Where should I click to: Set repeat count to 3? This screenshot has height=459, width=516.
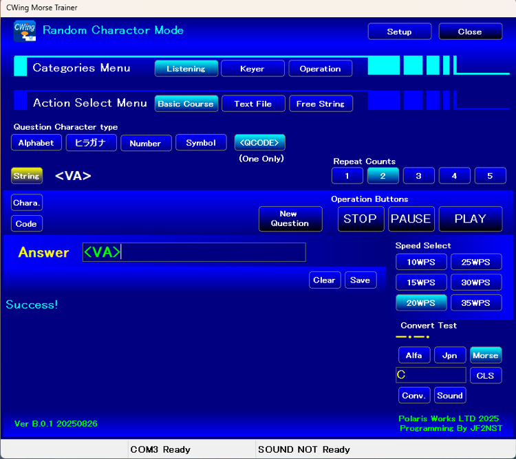coord(418,176)
